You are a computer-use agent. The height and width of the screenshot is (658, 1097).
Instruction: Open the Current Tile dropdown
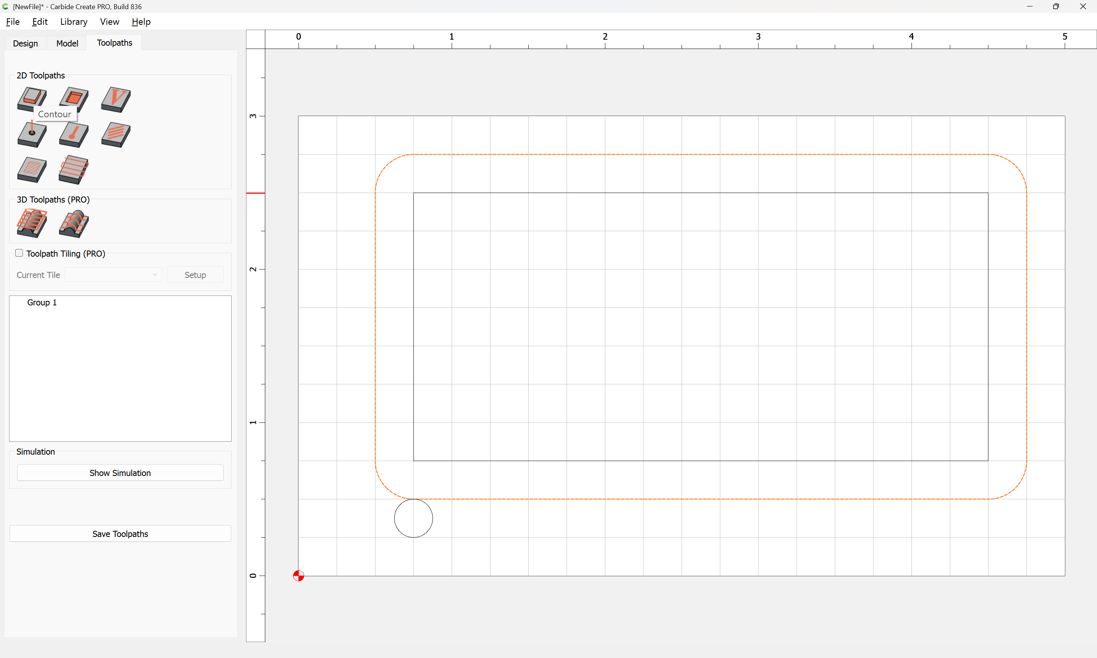click(114, 275)
